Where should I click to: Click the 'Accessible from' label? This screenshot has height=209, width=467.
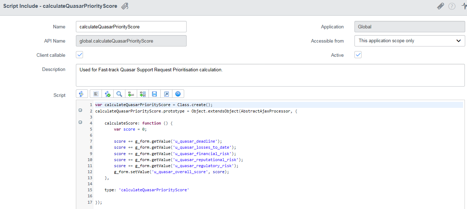(x=327, y=41)
